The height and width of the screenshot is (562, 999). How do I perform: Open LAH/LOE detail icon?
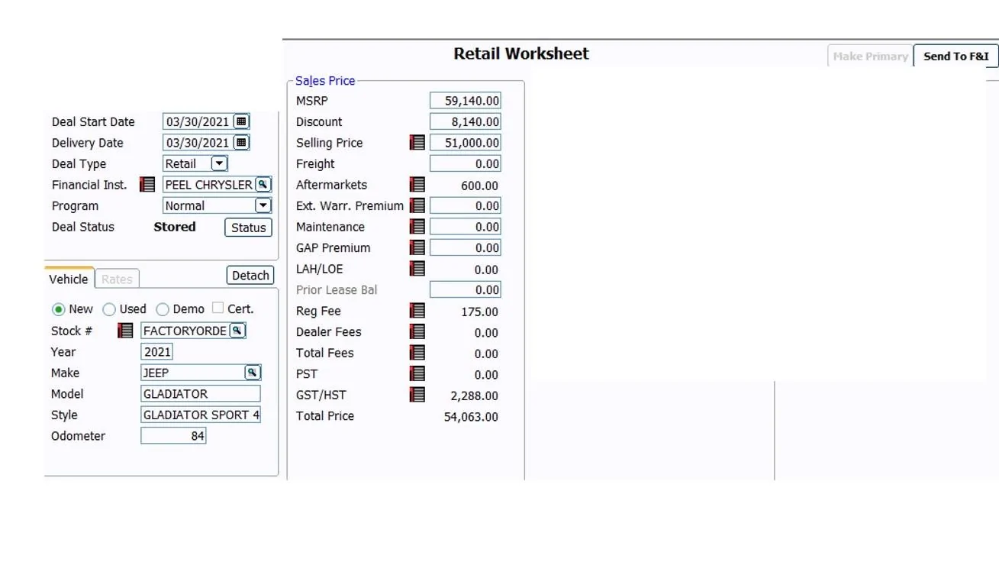click(417, 269)
